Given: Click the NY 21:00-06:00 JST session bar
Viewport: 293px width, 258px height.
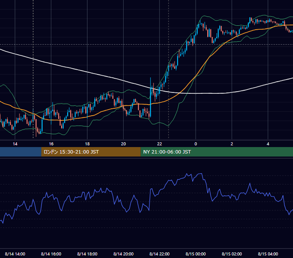Looking at the screenshot, I should (217, 152).
